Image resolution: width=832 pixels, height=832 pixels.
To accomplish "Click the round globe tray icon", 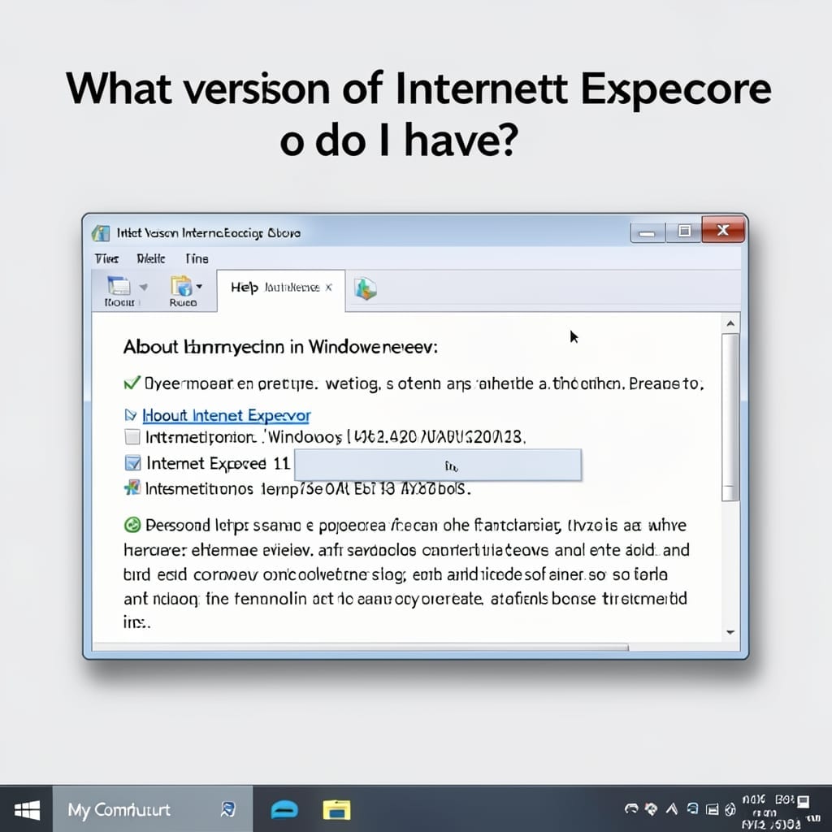I will pos(730,809).
